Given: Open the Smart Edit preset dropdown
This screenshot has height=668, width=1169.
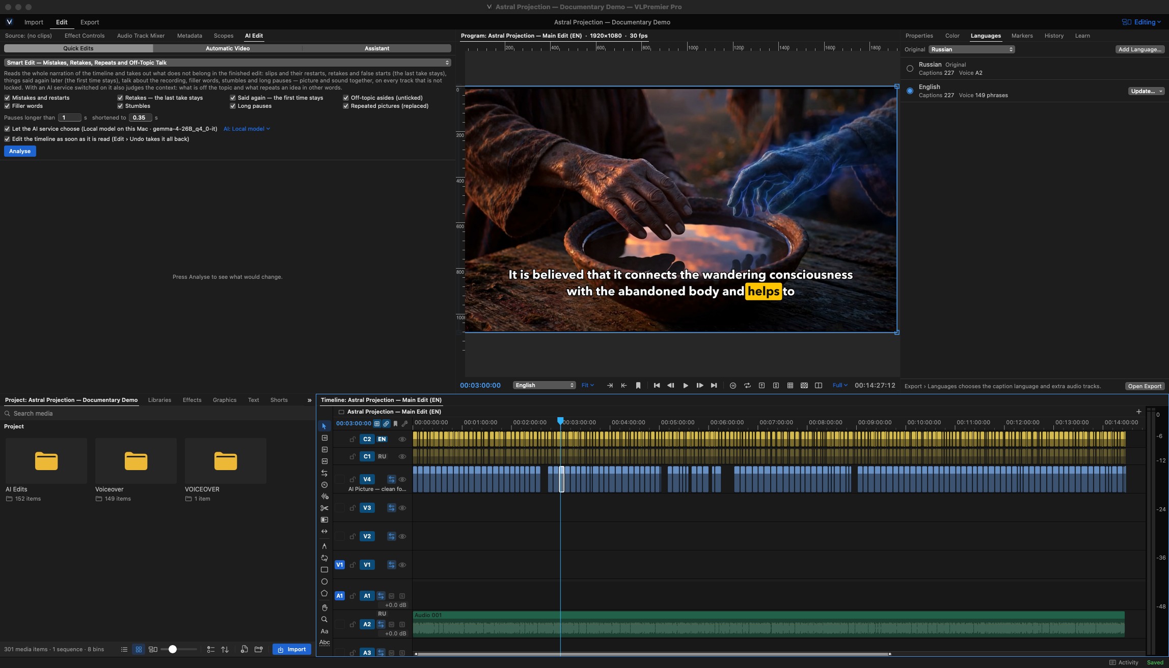Looking at the screenshot, I should (x=227, y=63).
